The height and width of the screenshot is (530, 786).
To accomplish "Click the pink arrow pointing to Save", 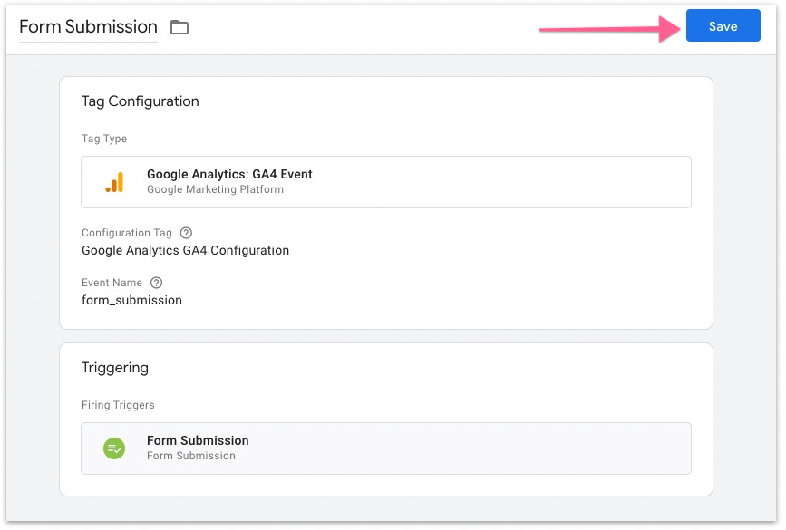I will coord(609,29).
